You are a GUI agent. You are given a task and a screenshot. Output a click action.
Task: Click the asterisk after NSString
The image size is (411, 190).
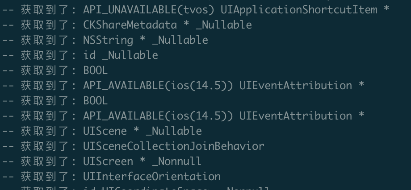click(143, 40)
